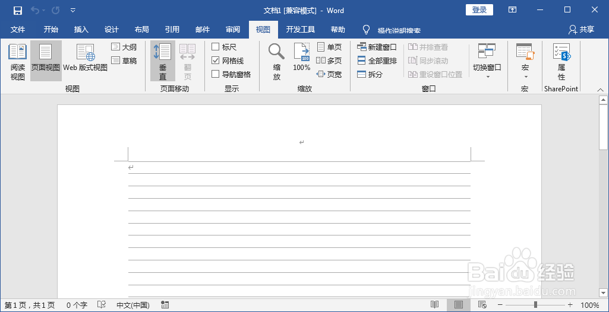Click the vertical scrollbar up arrow
The image size is (609, 312).
pos(603,100)
